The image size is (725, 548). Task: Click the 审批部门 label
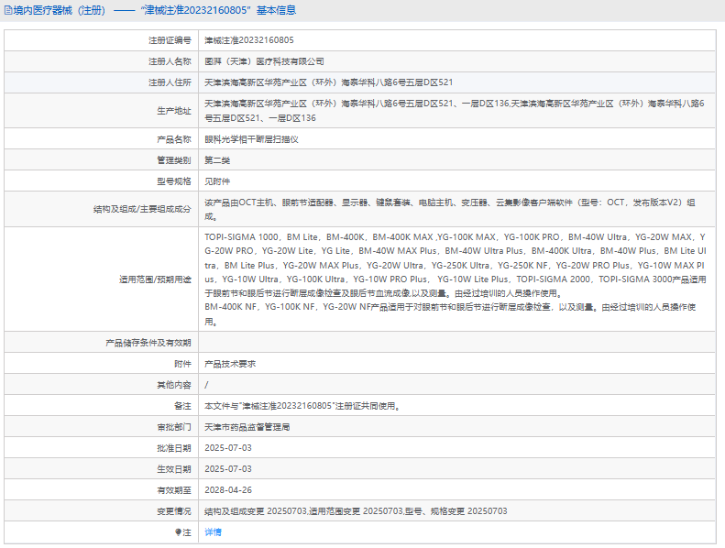tap(174, 427)
